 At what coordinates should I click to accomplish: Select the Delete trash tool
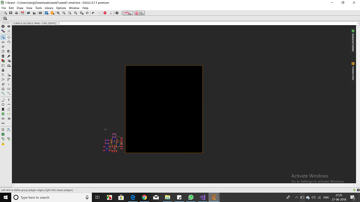[x=3, y=56]
